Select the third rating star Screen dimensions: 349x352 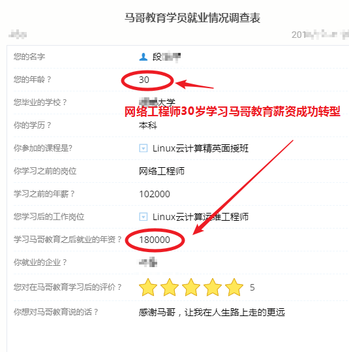[191, 287]
